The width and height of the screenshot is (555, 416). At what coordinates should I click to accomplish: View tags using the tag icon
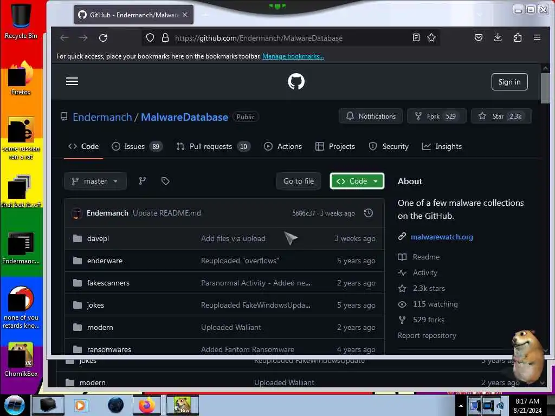165,181
